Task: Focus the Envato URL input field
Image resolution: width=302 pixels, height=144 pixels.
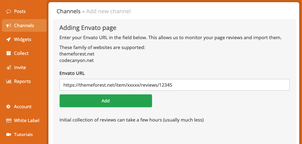Action: (x=175, y=85)
